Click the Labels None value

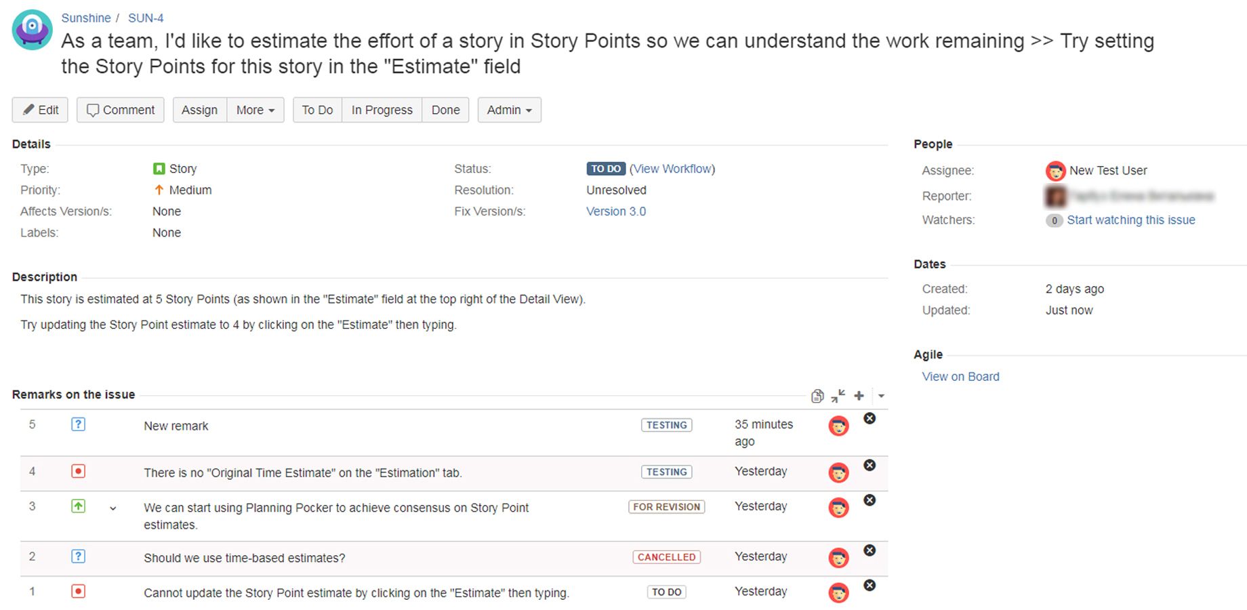click(167, 232)
